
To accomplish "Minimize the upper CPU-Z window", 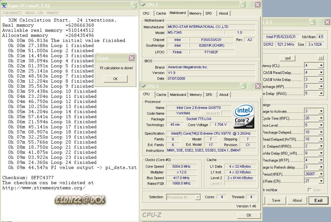I will pyautogui.click(x=243, y=5).
